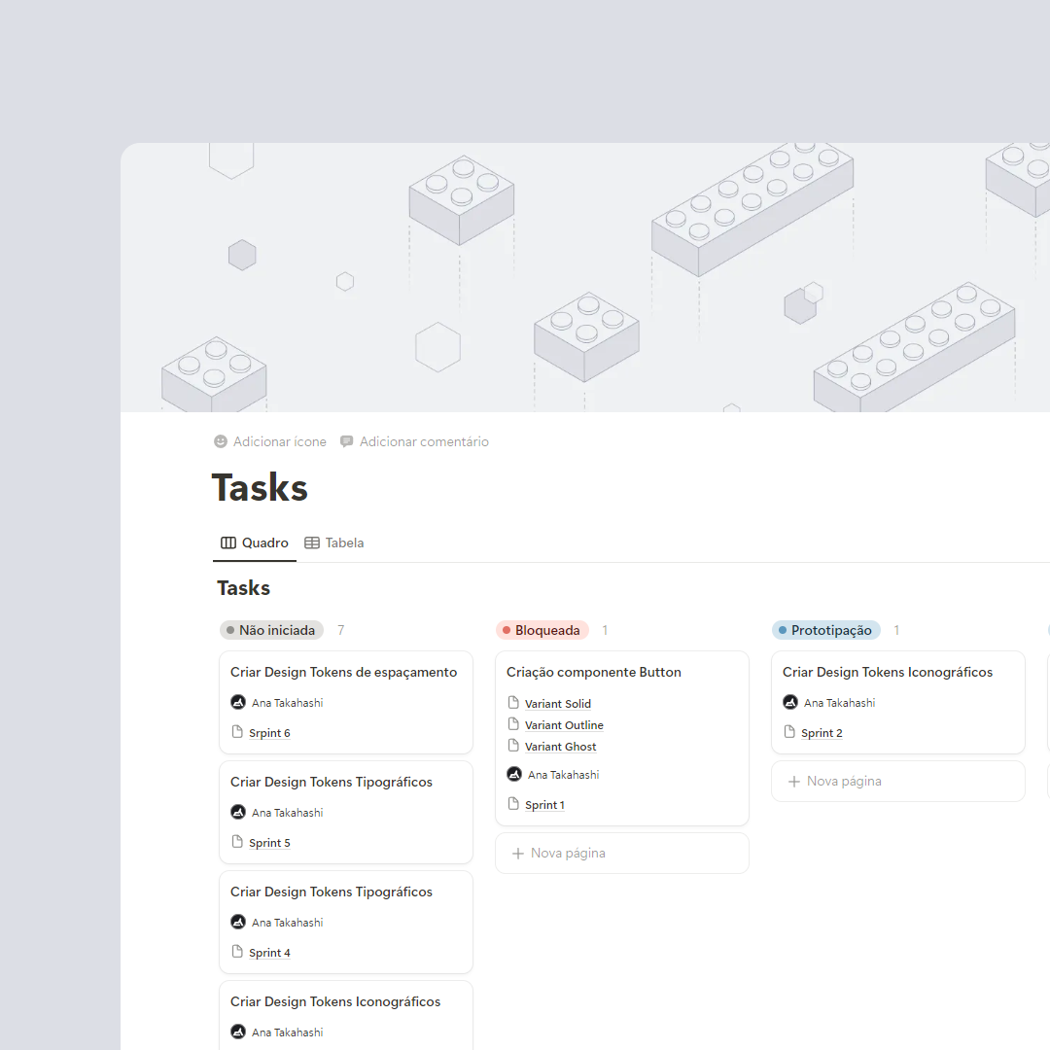Screen dimensions: 1050x1050
Task: Open the Variant Ghost page link
Action: pos(561,747)
